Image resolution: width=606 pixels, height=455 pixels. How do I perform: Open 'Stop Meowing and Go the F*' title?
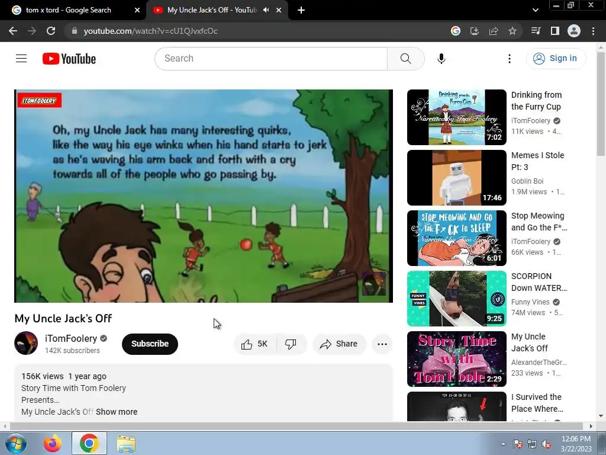click(539, 222)
